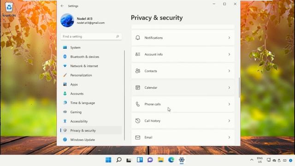The width and height of the screenshot is (295, 166).
Task: Click the Privacy & security shield icon
Action: [65, 130]
